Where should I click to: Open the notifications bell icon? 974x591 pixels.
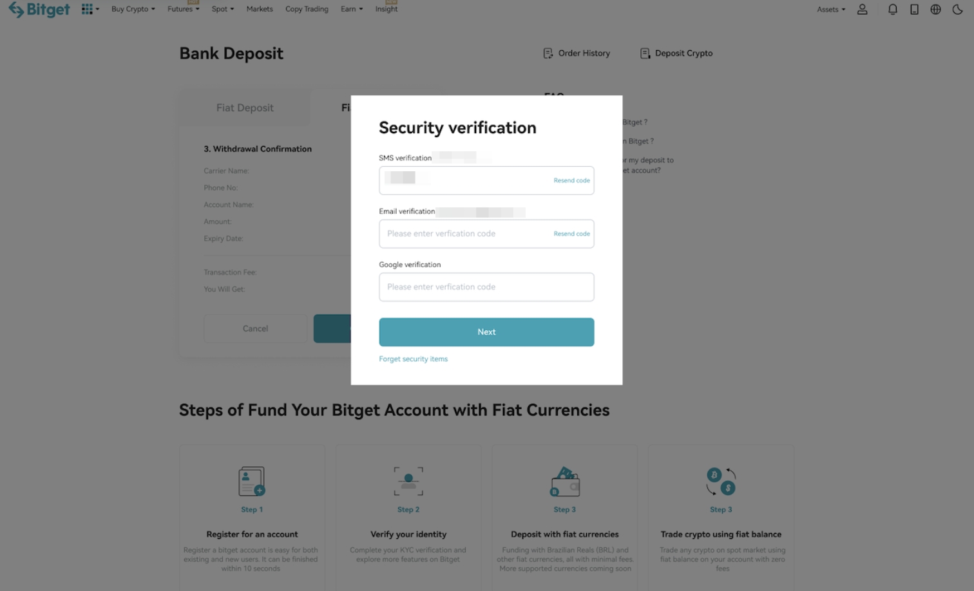pyautogui.click(x=892, y=9)
